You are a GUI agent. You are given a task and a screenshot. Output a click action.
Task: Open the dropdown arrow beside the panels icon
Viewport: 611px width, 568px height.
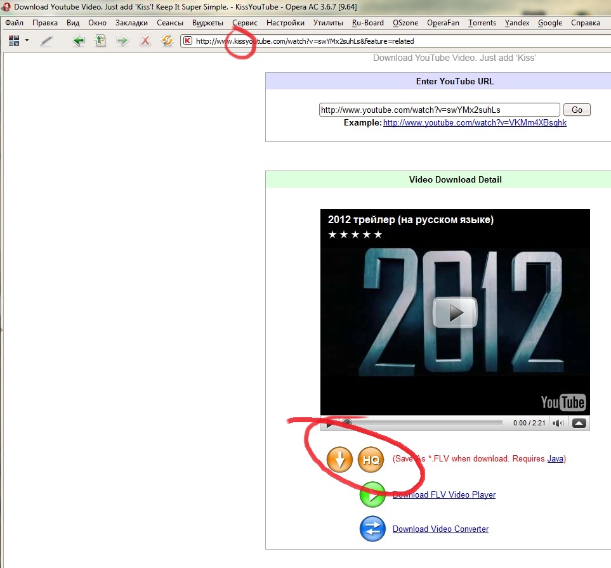pos(27,41)
